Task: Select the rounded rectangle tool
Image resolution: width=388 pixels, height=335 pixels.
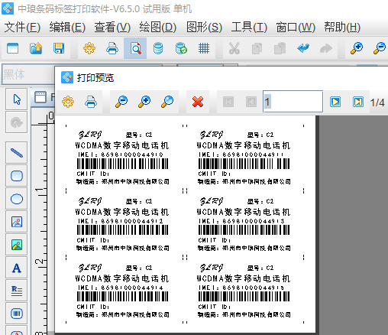Action: (x=17, y=176)
